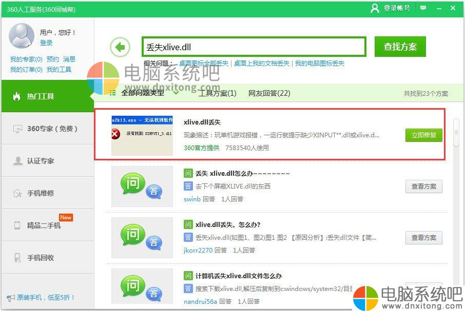
Task: Open the xlive.dll丢失 error screenshot thumbnail
Action: (x=142, y=135)
